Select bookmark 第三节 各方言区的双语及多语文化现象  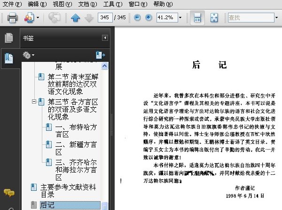(x=73, y=109)
